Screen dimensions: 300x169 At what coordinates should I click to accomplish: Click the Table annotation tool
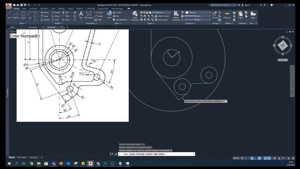tap(98, 20)
